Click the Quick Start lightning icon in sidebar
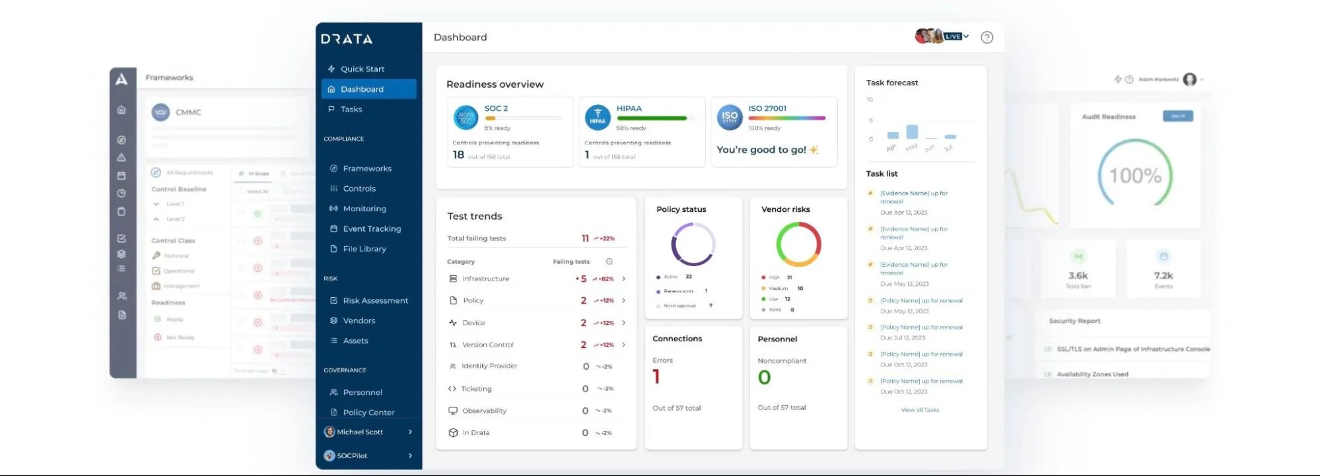 coord(331,69)
